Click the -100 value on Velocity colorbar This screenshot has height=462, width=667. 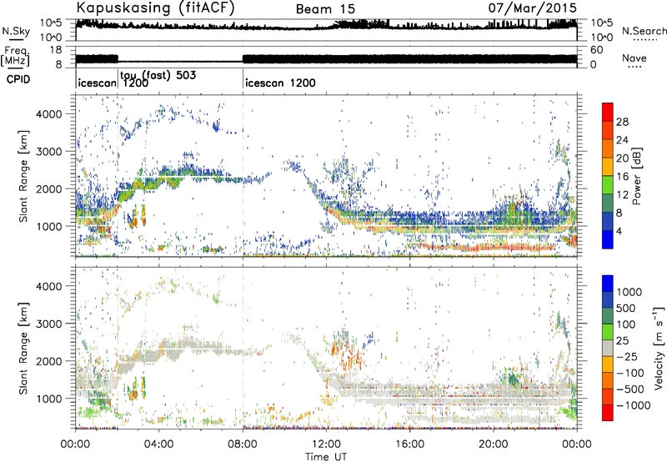630,373
